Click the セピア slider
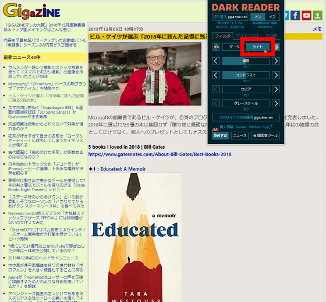This screenshot has height=302, width=326. (x=246, y=89)
